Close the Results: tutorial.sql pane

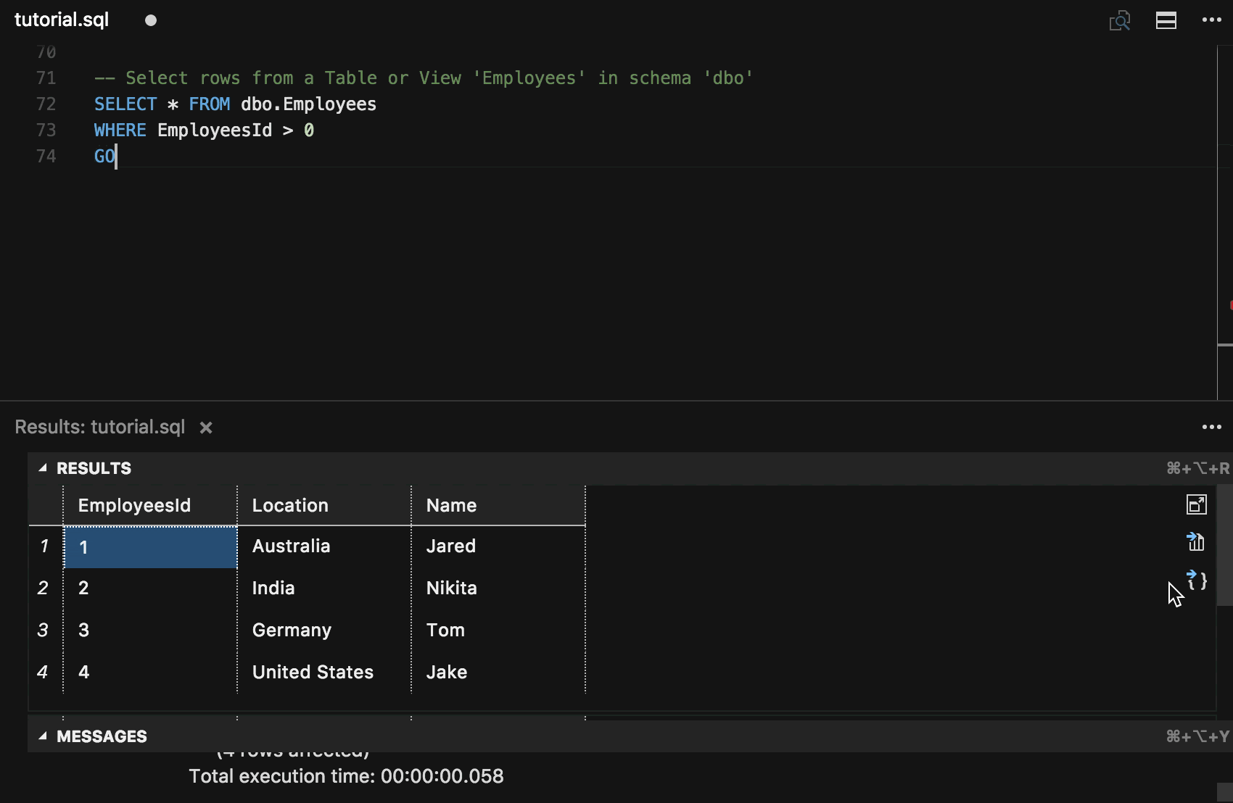pos(205,428)
